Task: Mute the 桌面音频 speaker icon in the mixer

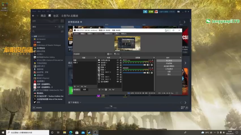Action: click(148, 73)
